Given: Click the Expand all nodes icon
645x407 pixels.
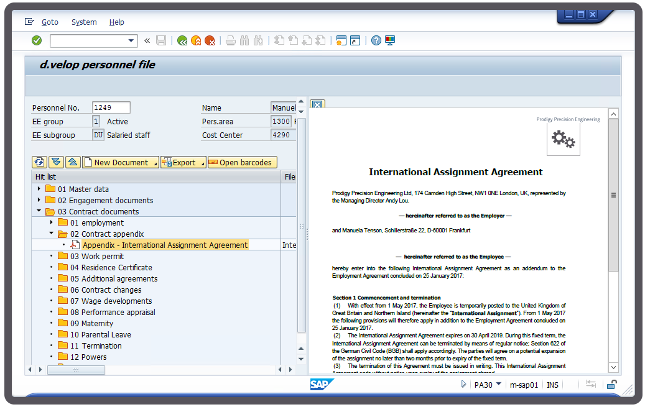Looking at the screenshot, I should pyautogui.click(x=56, y=162).
